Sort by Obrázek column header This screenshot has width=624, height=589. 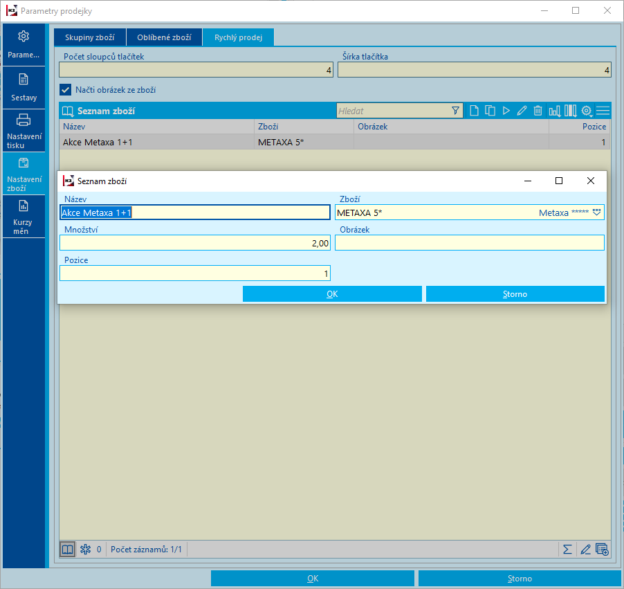click(451, 127)
